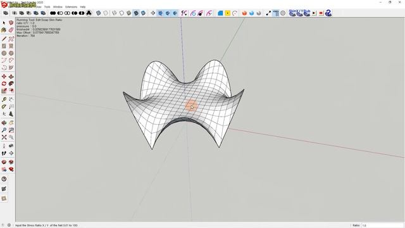Choose the Zoom magnifier tool
Viewport: 405px width, 228px height.
pos(4,130)
